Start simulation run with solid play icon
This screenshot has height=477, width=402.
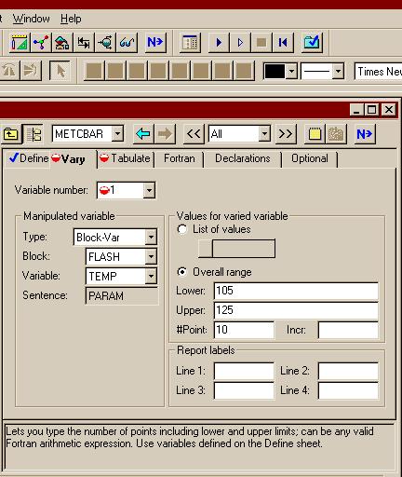[219, 42]
